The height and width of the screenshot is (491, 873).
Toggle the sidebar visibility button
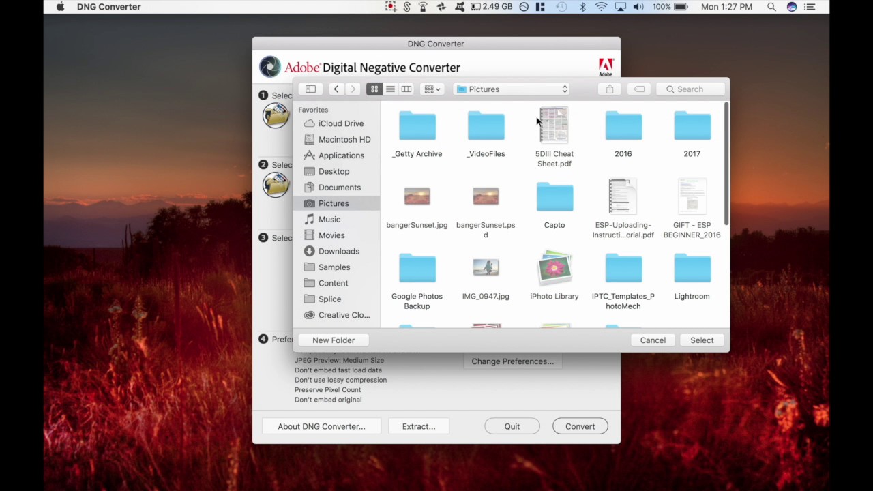pos(310,89)
